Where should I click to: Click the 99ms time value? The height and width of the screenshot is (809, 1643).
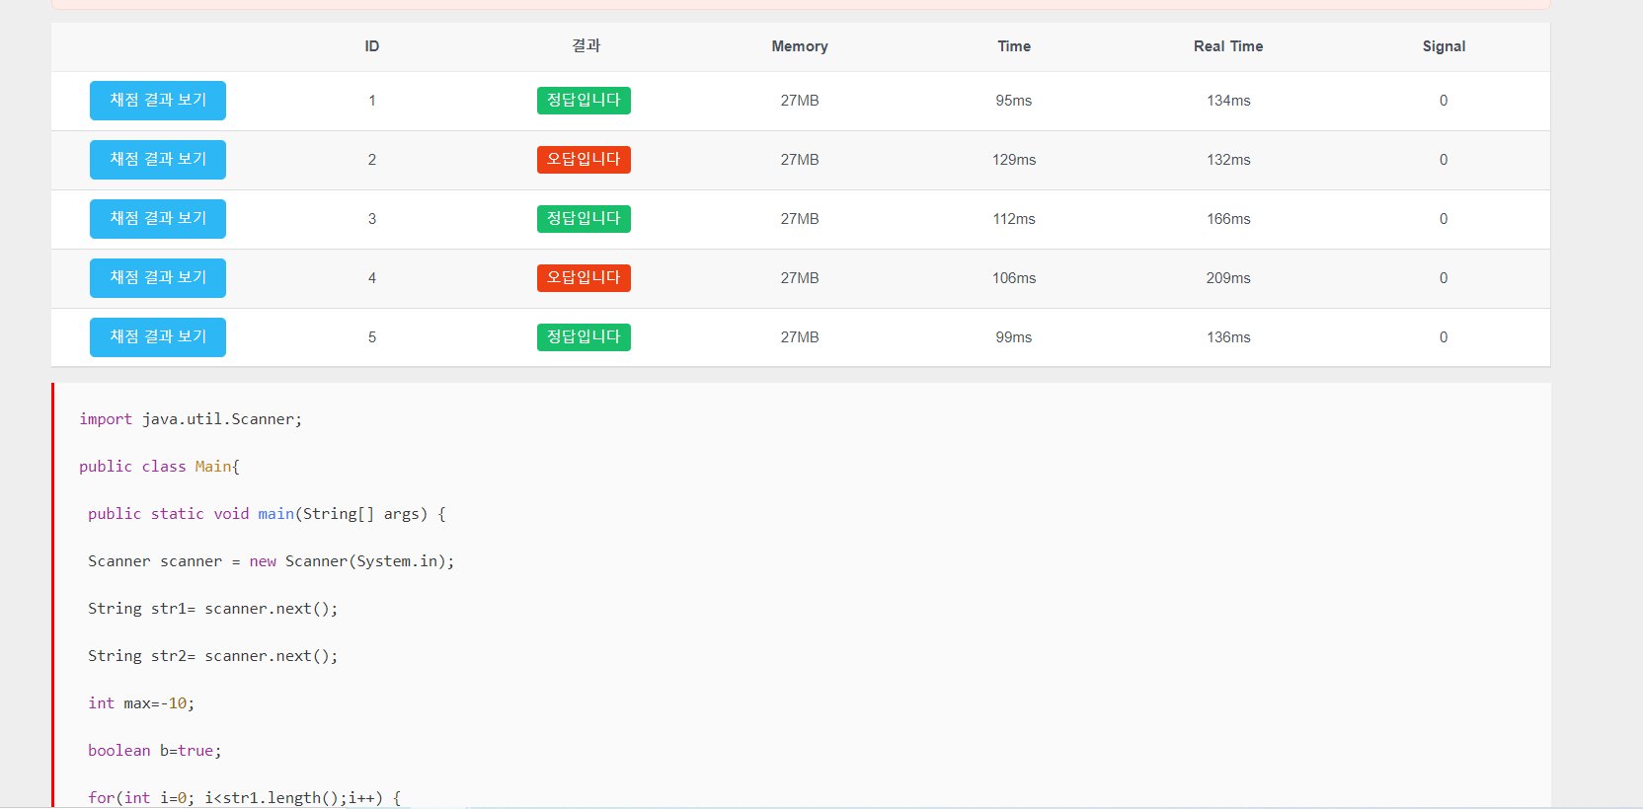[1014, 337]
